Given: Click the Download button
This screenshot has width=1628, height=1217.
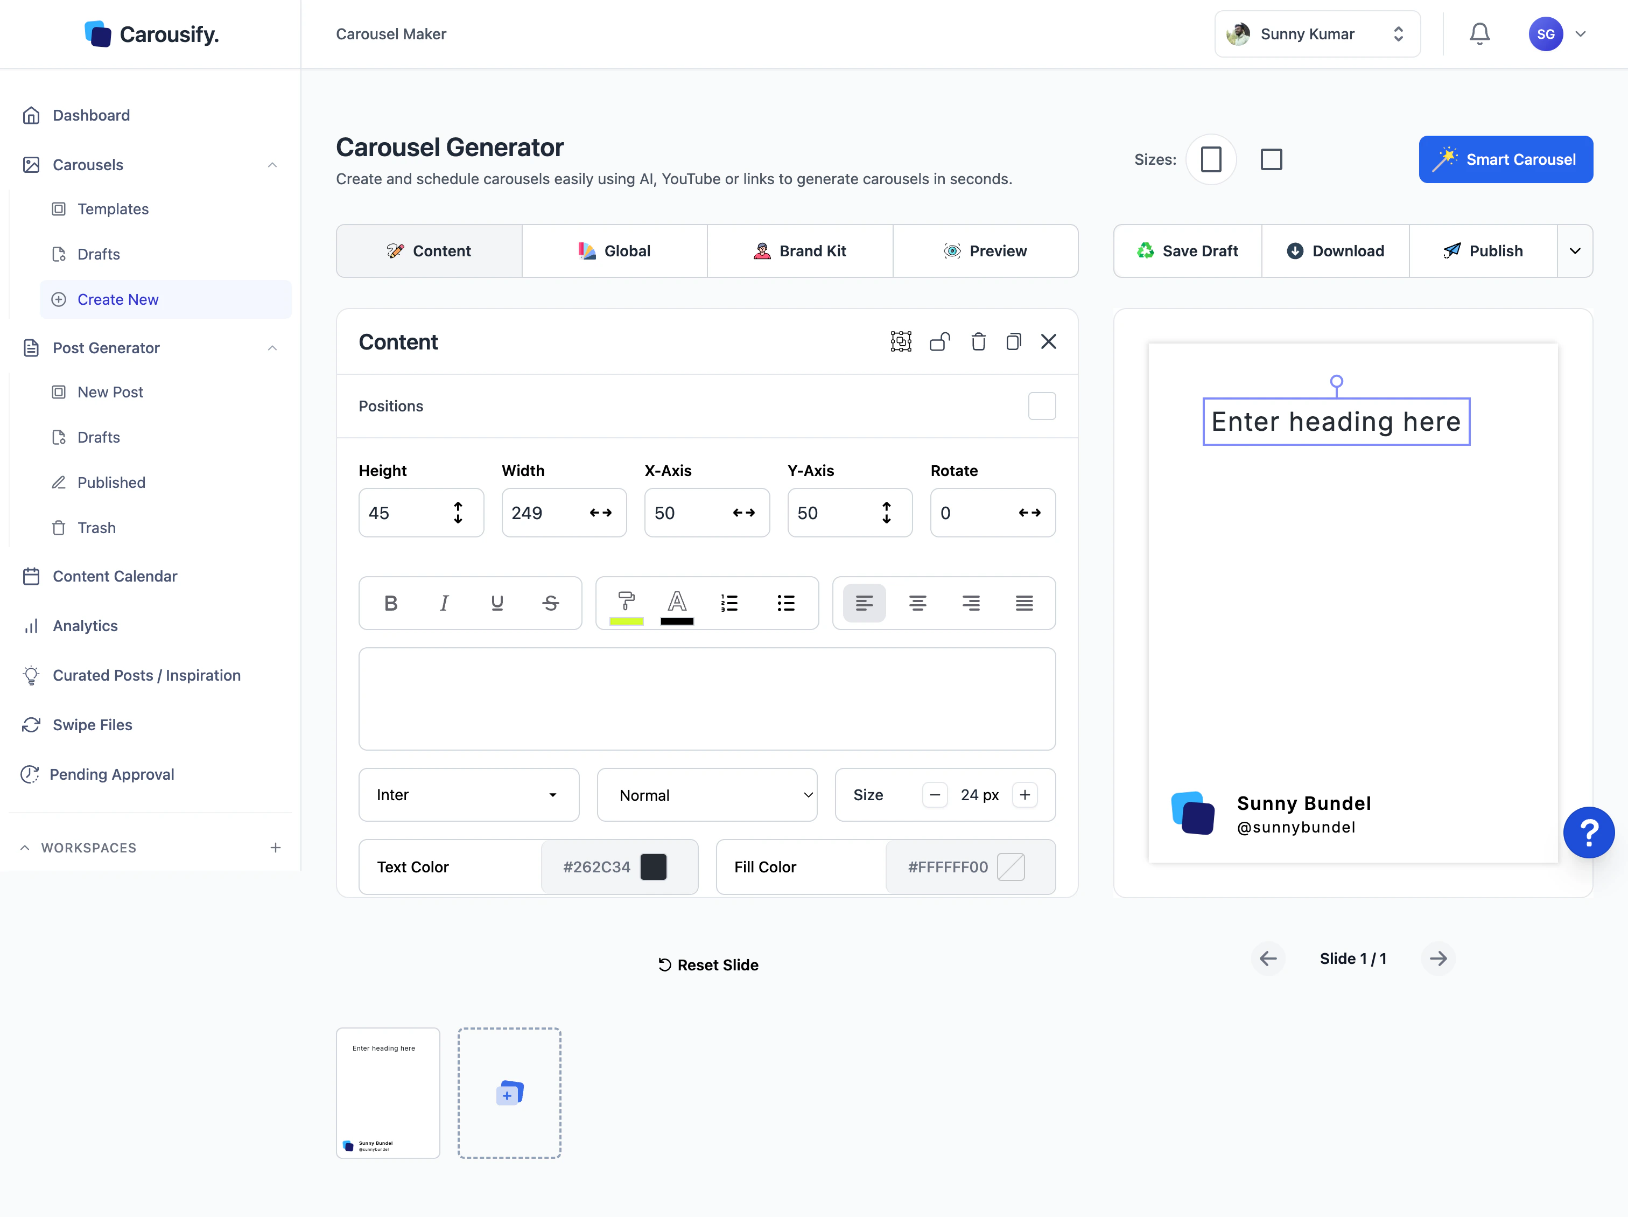Looking at the screenshot, I should [x=1335, y=251].
